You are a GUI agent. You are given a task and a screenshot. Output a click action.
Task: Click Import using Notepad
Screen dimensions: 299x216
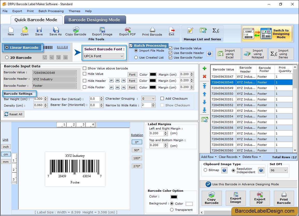255,54
